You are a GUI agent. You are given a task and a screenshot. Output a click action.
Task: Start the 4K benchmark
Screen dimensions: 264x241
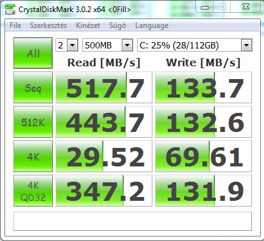point(33,156)
